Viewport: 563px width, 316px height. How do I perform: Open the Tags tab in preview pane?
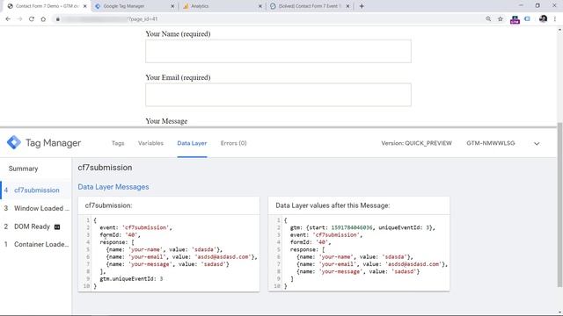pos(118,143)
